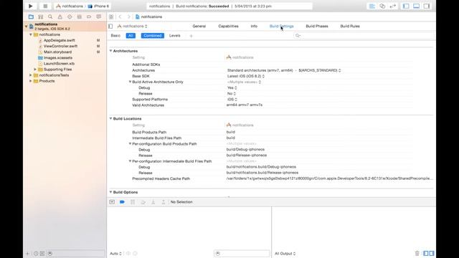This screenshot has height=258, width=459.
Task: Open the General tab
Action: 199,27
